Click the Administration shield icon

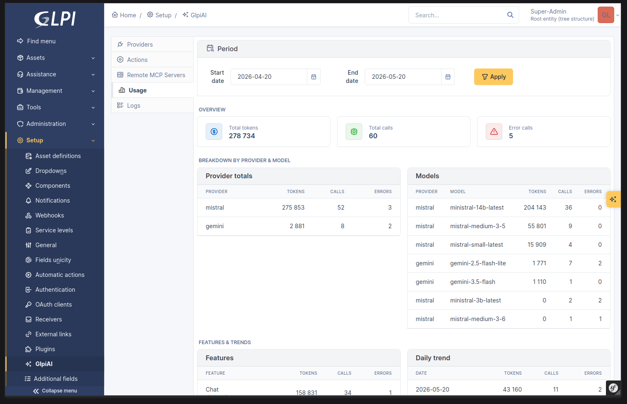(20, 124)
